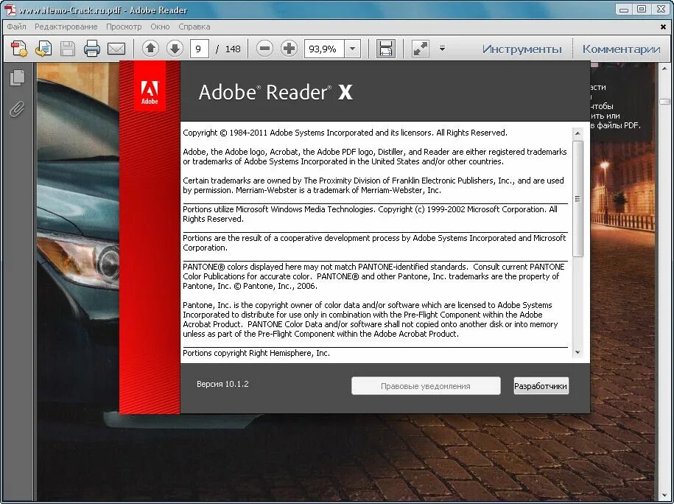The image size is (674, 504).
Task: Click the Правовые уведомления button
Action: [426, 386]
